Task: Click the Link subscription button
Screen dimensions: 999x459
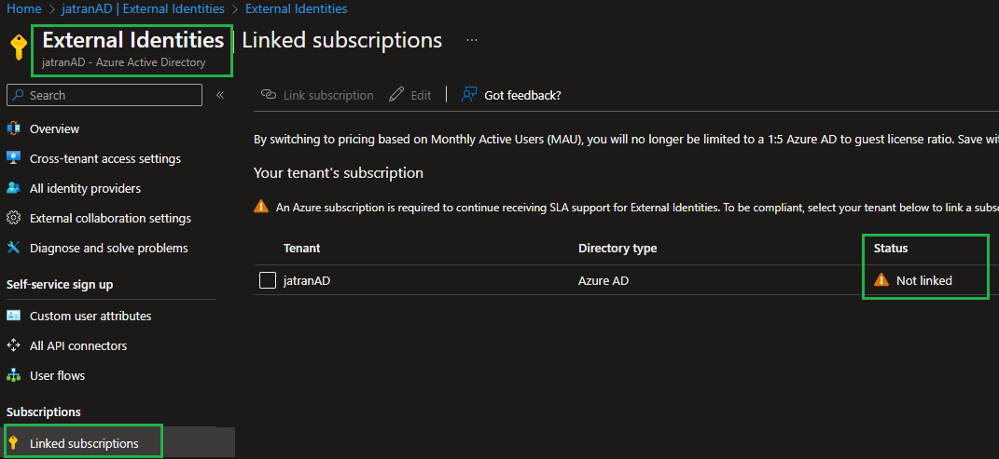Action: coord(317,95)
